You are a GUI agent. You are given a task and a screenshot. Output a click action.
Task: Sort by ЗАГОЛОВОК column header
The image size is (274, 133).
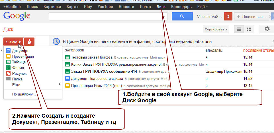(x=74, y=50)
